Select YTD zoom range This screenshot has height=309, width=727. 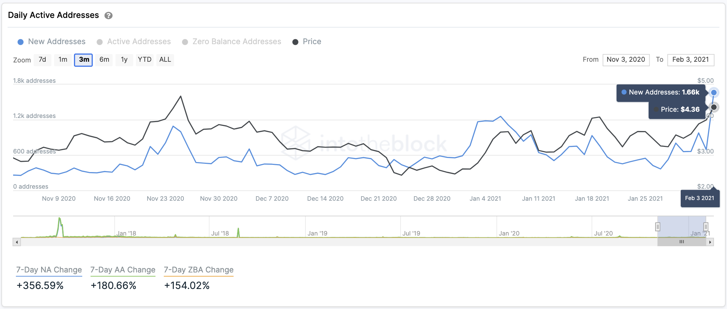[144, 60]
